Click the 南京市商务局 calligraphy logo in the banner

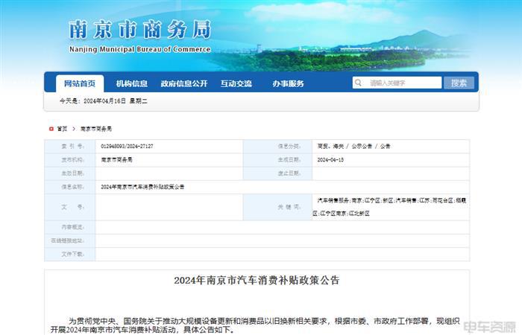pyautogui.click(x=139, y=30)
